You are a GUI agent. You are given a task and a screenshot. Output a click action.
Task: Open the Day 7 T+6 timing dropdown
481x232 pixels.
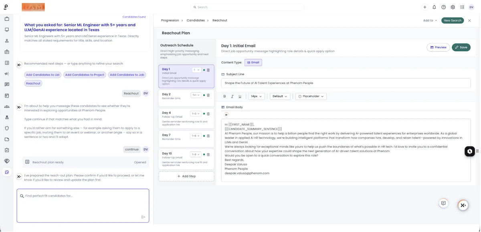[x=196, y=136]
